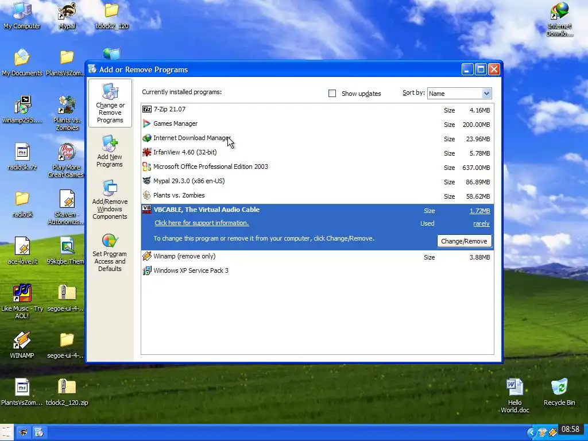Click the Internet Download Manager list icon

pyautogui.click(x=146, y=138)
